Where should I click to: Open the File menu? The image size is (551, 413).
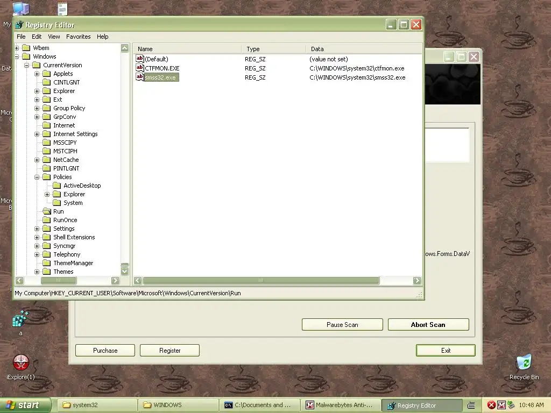tap(21, 37)
